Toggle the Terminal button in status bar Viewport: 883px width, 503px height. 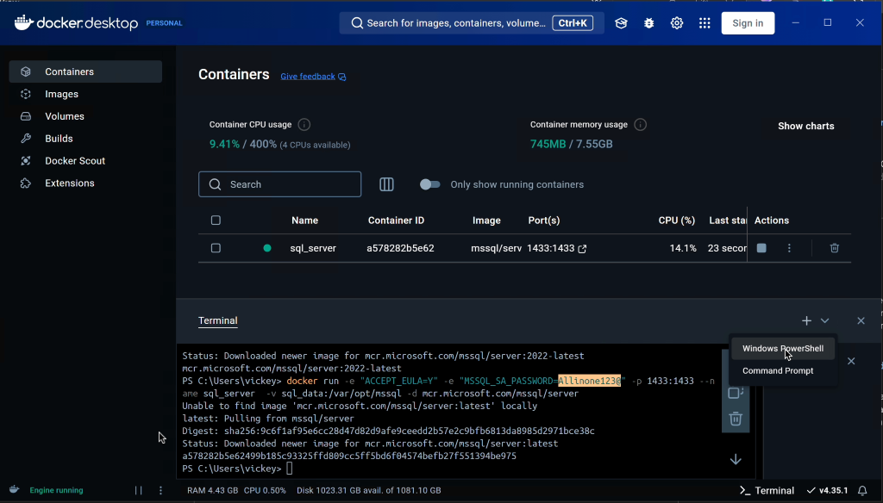coord(767,491)
